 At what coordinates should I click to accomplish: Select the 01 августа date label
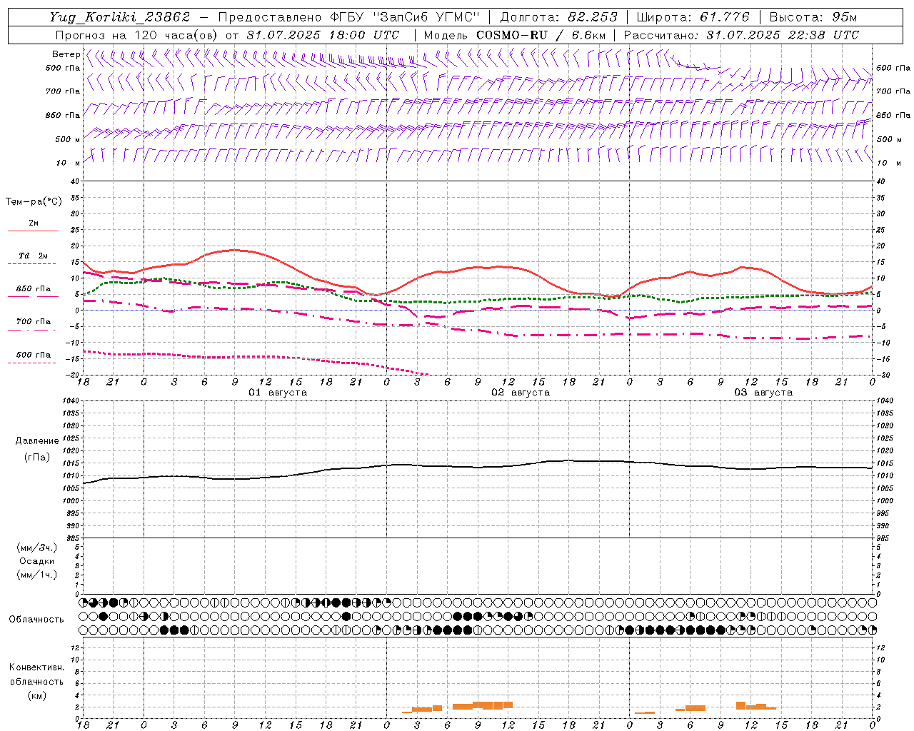pyautogui.click(x=278, y=393)
